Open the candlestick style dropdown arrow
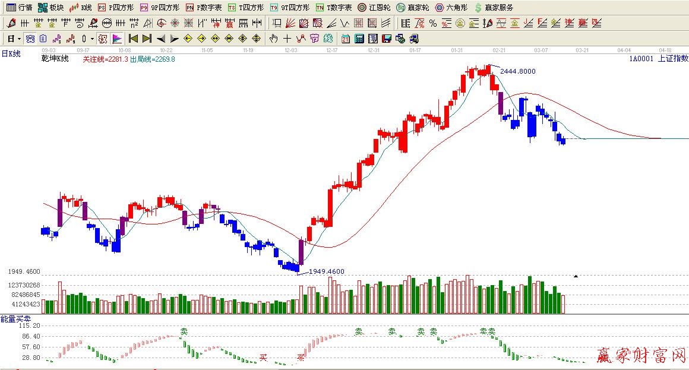Image resolution: width=689 pixels, height=370 pixels. coord(92,39)
